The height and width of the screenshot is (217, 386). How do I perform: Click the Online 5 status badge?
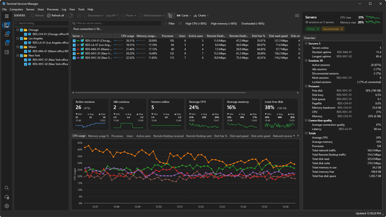tap(312, 29)
